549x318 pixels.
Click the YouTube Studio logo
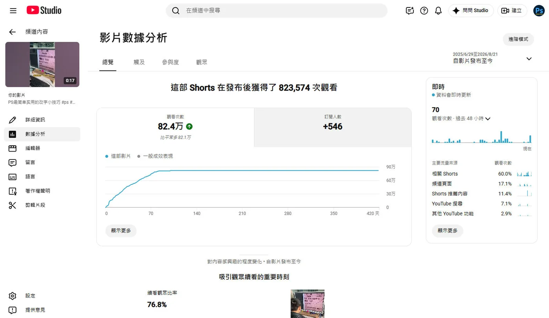pos(44,11)
